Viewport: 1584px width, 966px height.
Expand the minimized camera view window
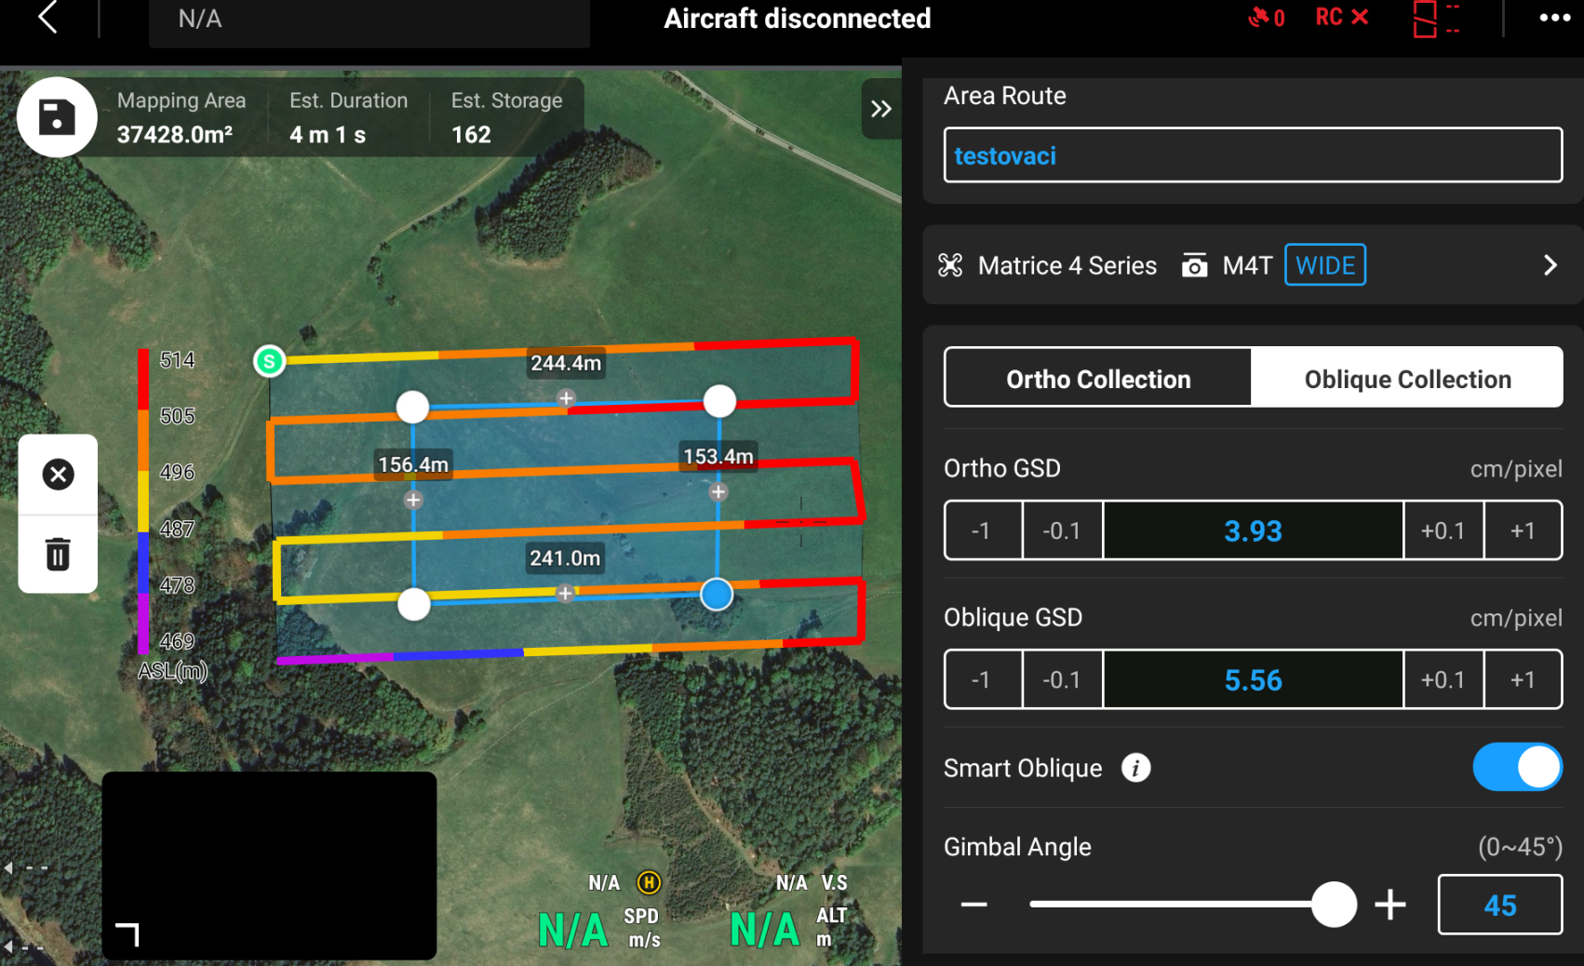click(x=128, y=933)
